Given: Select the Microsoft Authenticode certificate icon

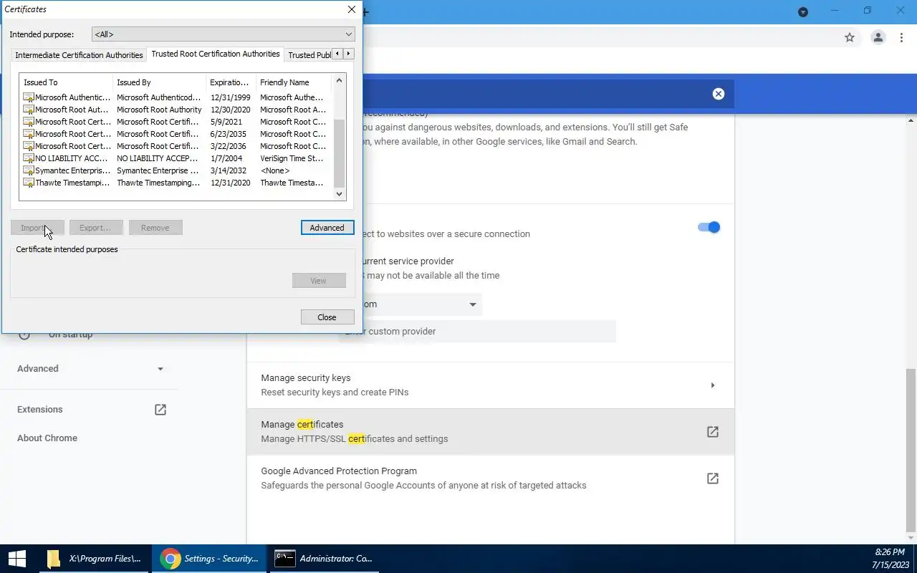Looking at the screenshot, I should point(29,97).
